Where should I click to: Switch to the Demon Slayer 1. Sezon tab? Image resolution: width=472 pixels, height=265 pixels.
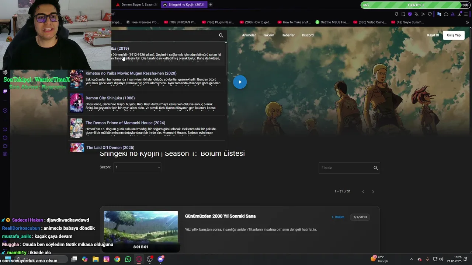[136, 4]
